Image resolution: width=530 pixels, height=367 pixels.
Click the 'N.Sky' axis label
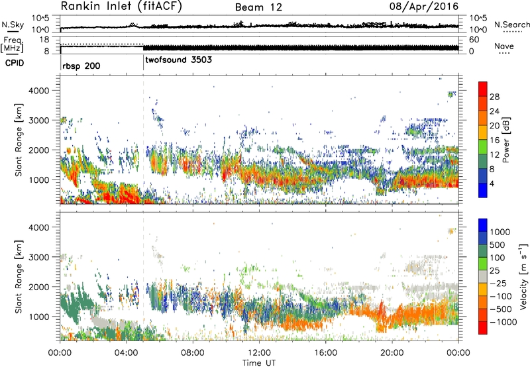pyautogui.click(x=13, y=25)
